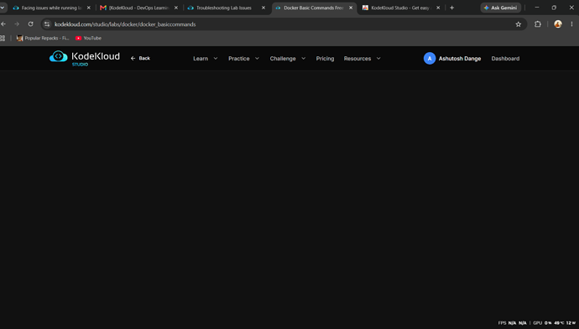The image size is (579, 329).
Task: Close the Gmail KodeKloud DevOps tab
Action: point(176,8)
